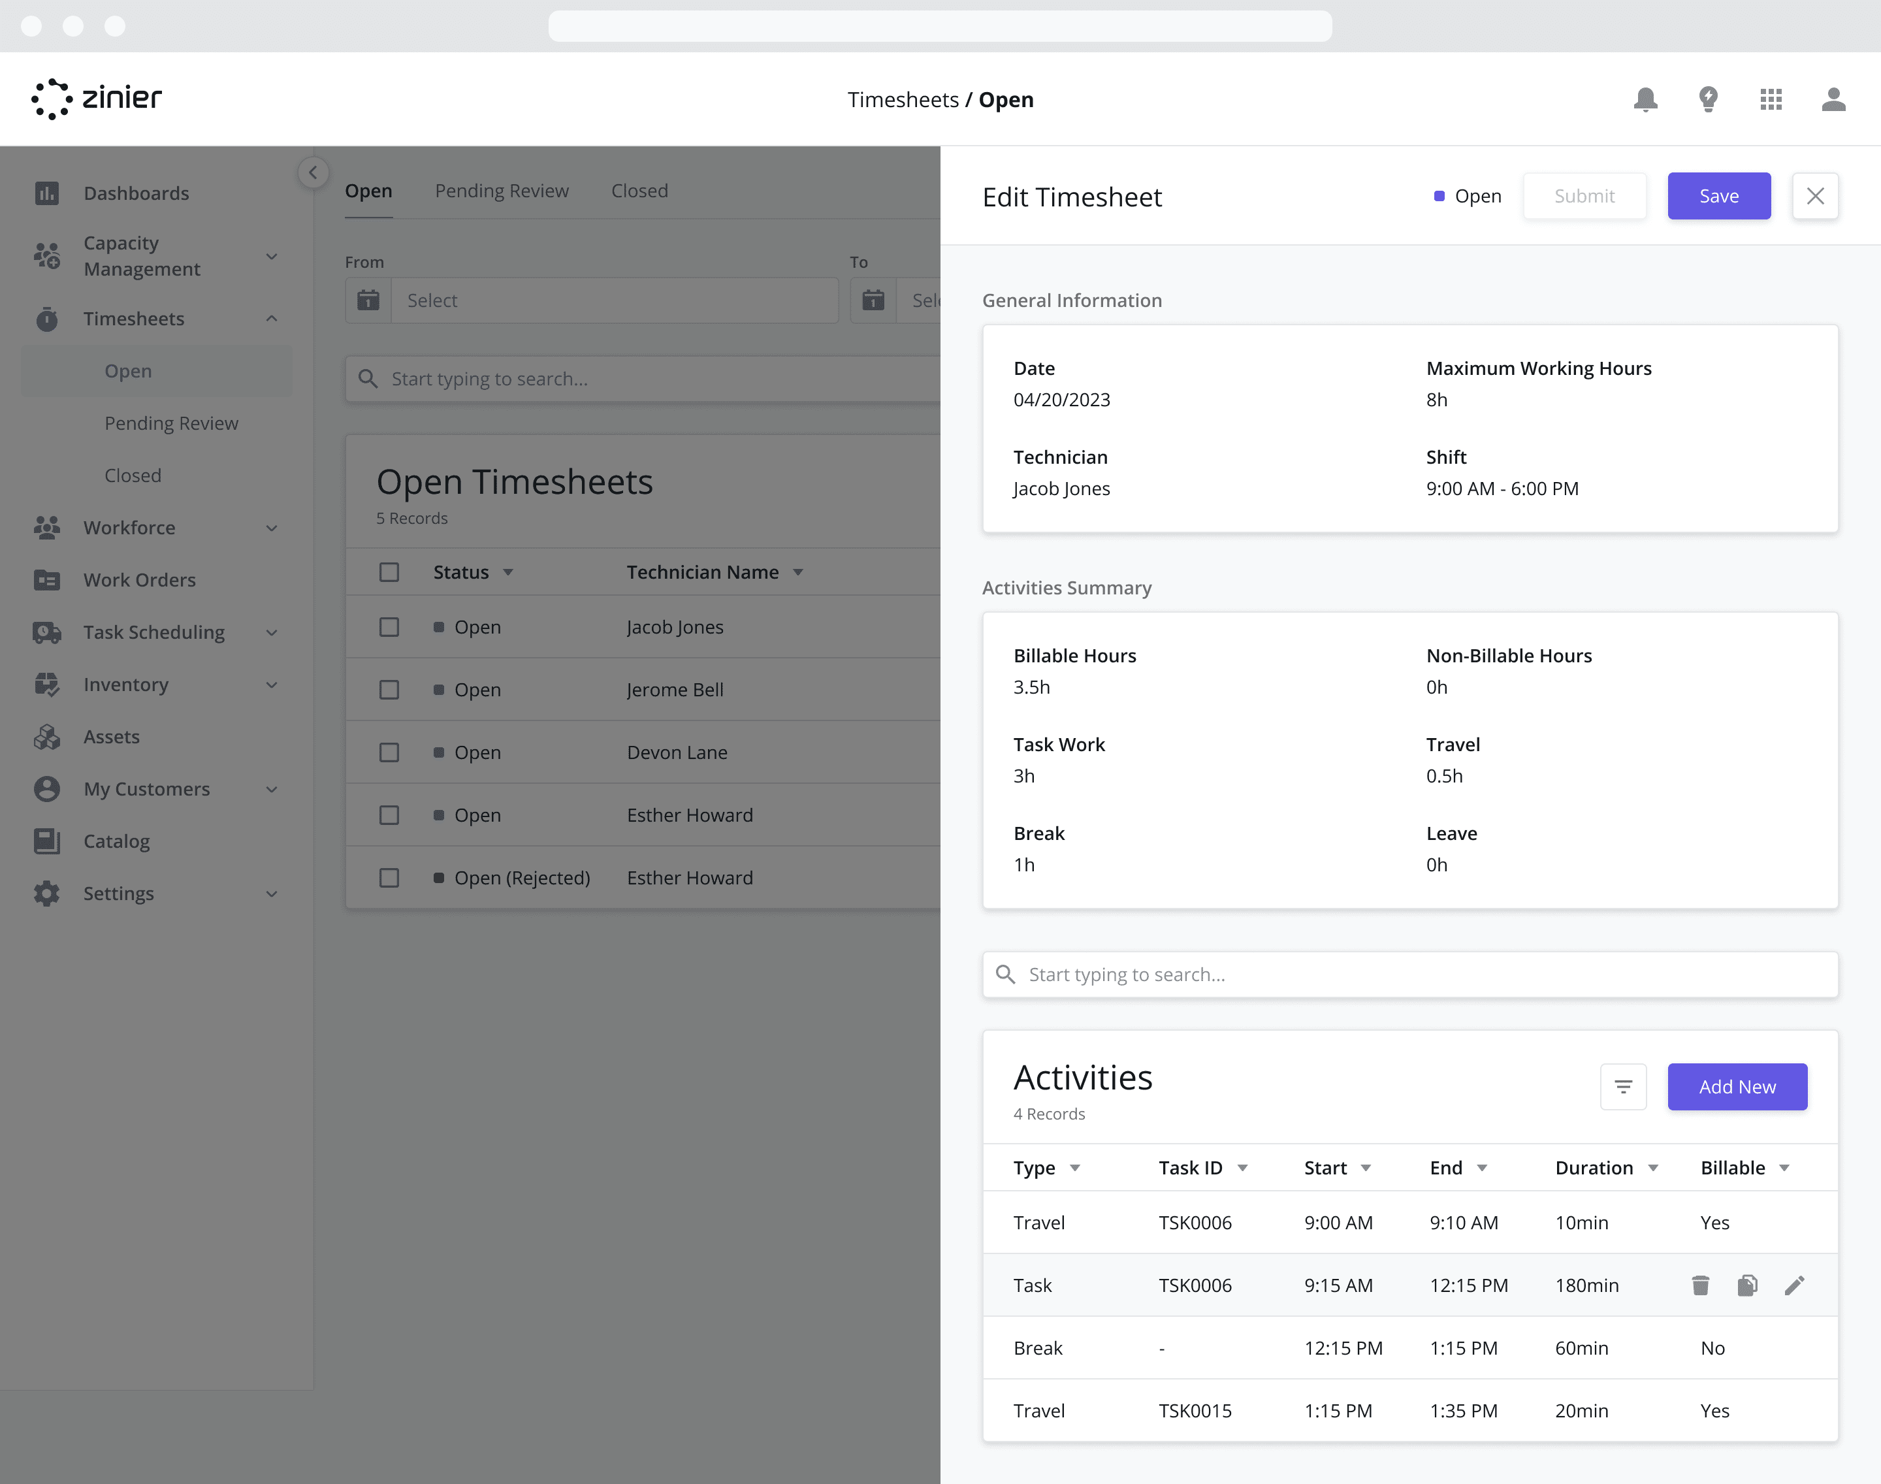
Task: Check the Devon Lane timesheet row
Action: 389,752
